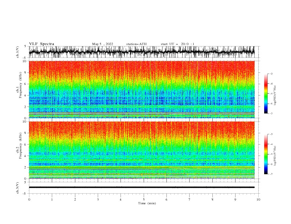Screen dimensions: 291x224
Task: Click the "-5" tick on ch.3(V) axis
Action: (x=25, y=194)
